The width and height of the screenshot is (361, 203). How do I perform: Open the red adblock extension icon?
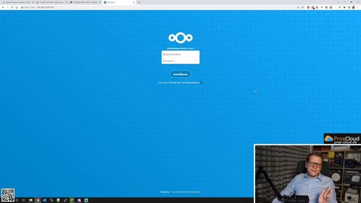point(309,7)
